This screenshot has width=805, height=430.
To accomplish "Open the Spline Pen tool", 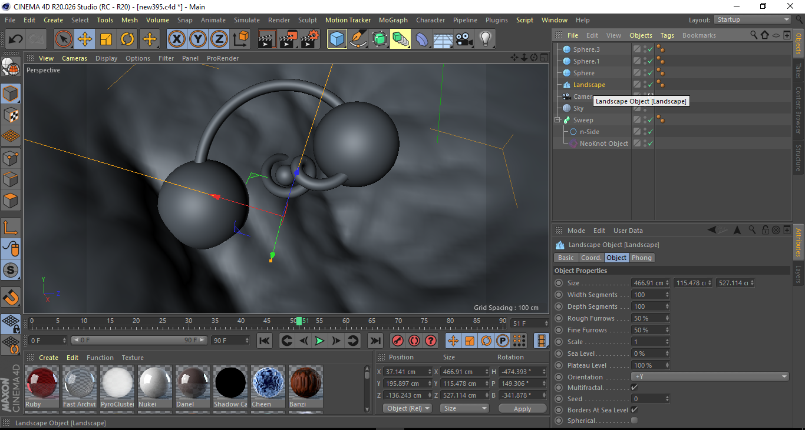I will point(358,39).
